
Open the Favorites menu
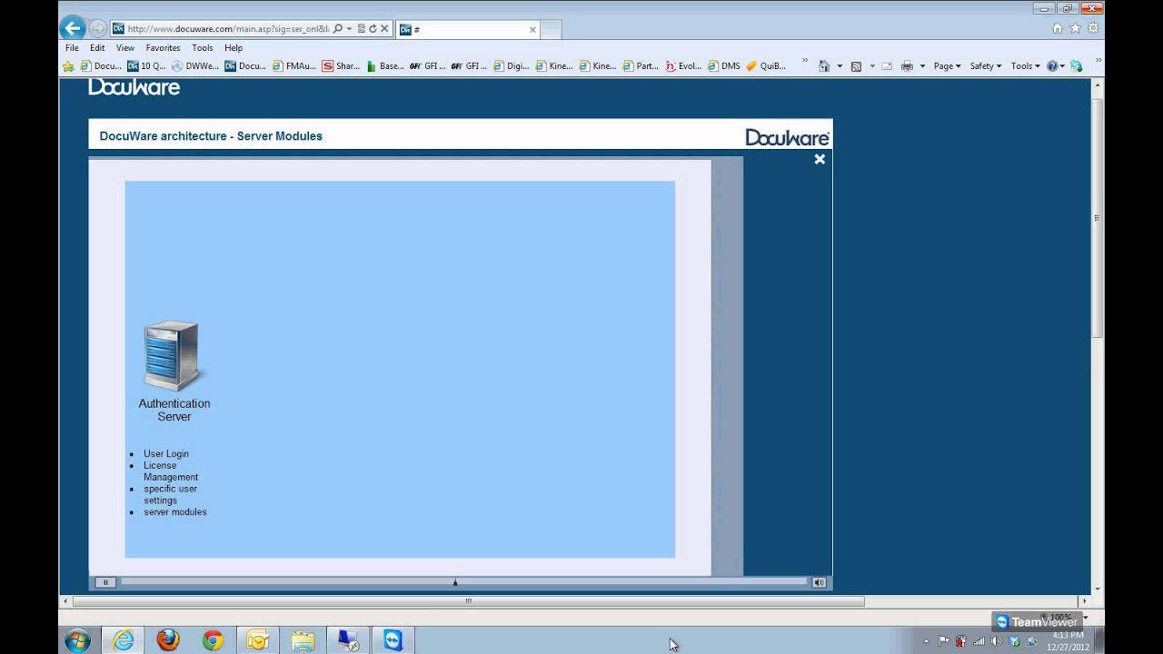pos(164,48)
